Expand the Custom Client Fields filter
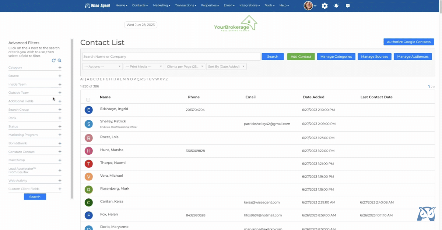 pyautogui.click(x=60, y=189)
